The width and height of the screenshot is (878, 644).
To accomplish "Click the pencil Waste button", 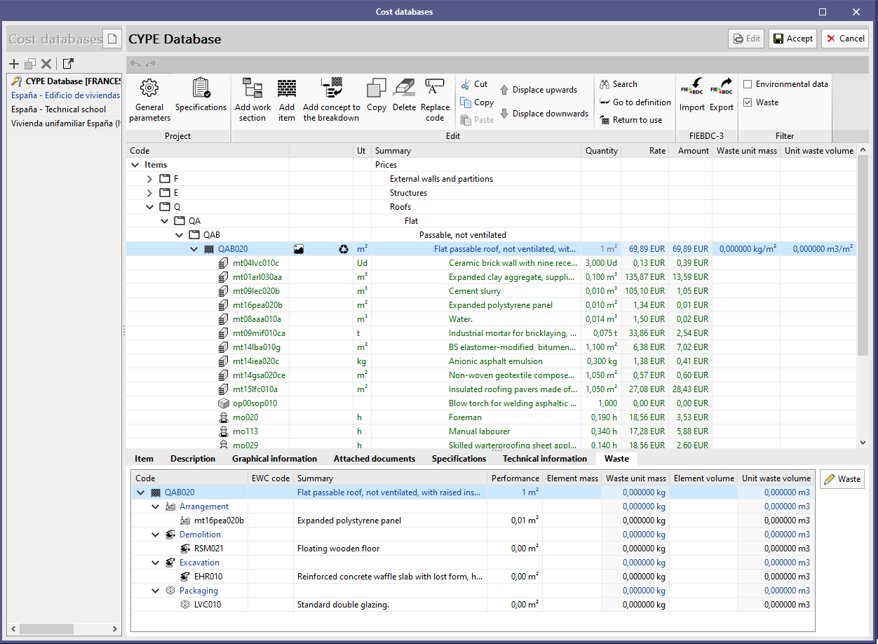I will (x=842, y=479).
